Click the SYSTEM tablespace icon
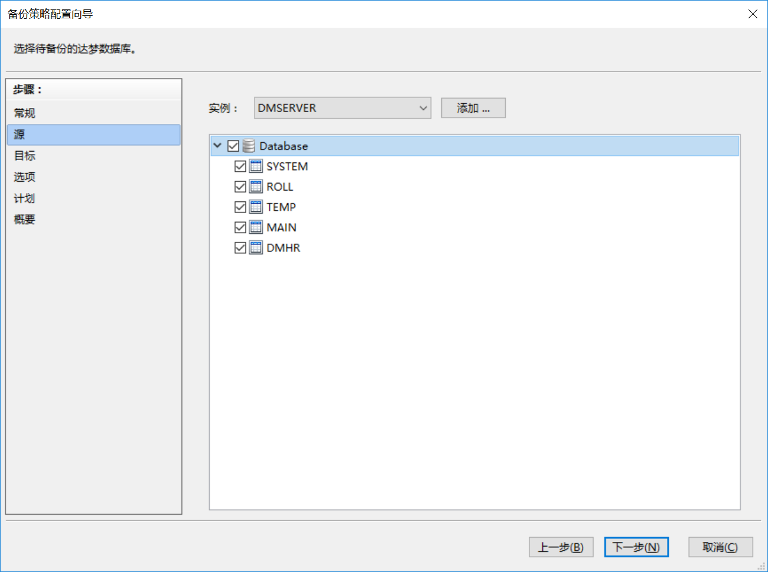This screenshot has width=768, height=572. point(256,166)
